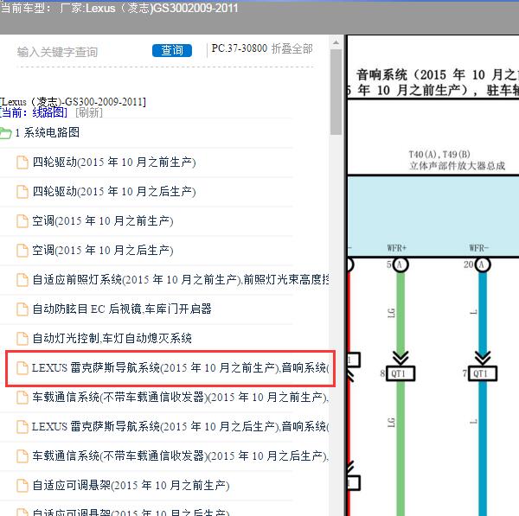Image resolution: width=519 pixels, height=516 pixels.
Task: Click file icon beside 四轮驱动 之前生产
Action: (x=22, y=162)
